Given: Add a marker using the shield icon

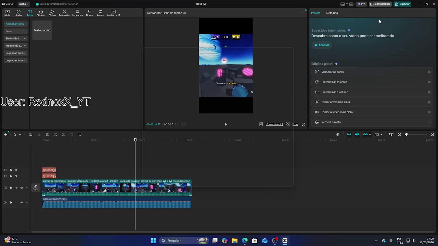Looking at the screenshot, I should 80,134.
